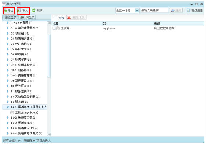Click the 删除记录 delete records button
The width and height of the screenshot is (206, 144).
tap(77, 18)
